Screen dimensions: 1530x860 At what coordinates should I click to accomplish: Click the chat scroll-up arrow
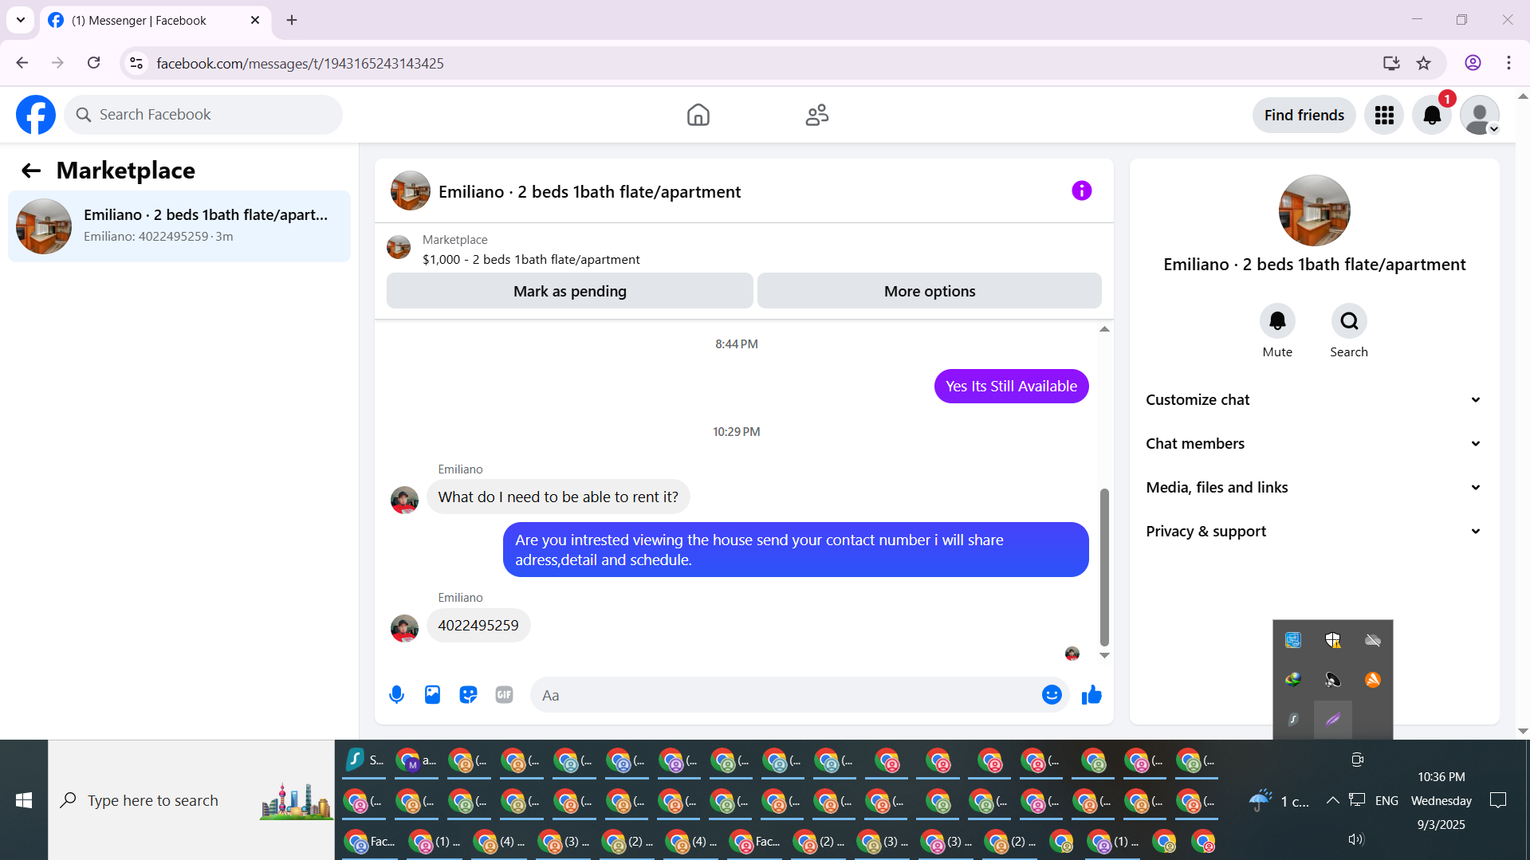pos(1104,329)
